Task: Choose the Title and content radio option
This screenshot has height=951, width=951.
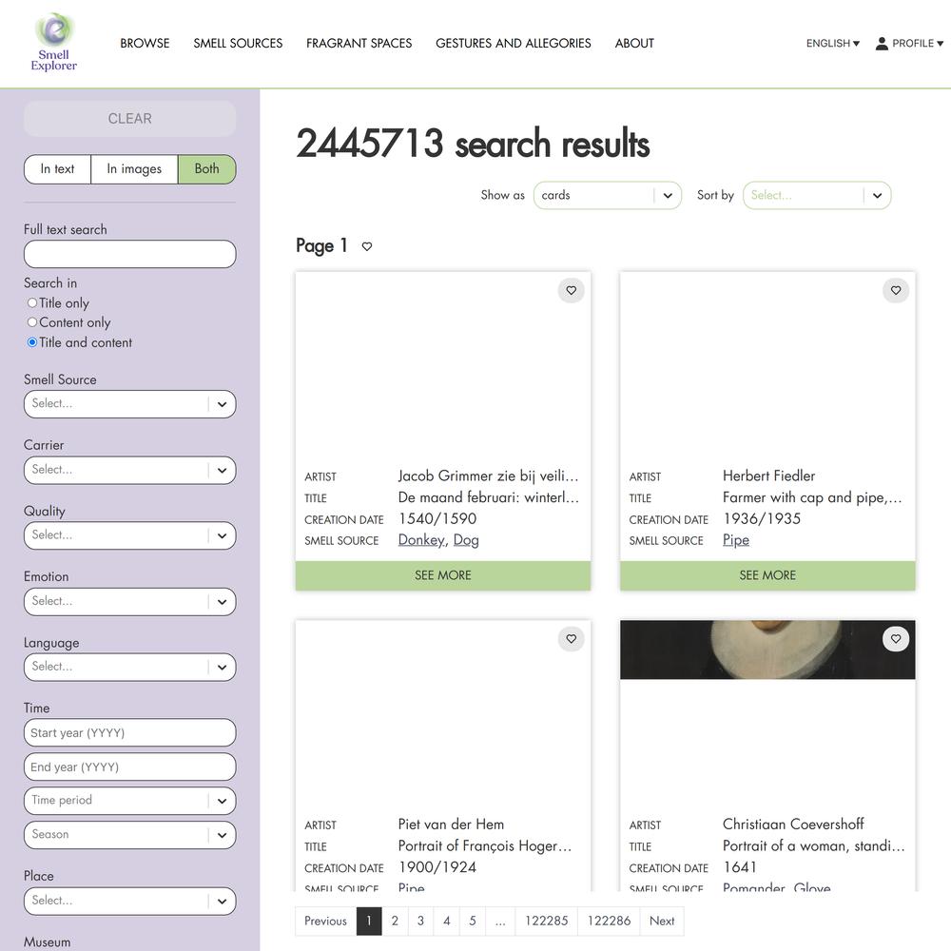Action: tap(32, 342)
